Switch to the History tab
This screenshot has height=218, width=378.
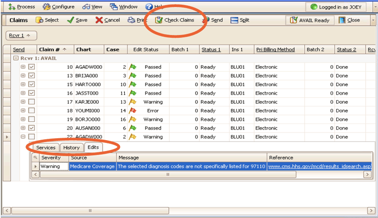71,148
